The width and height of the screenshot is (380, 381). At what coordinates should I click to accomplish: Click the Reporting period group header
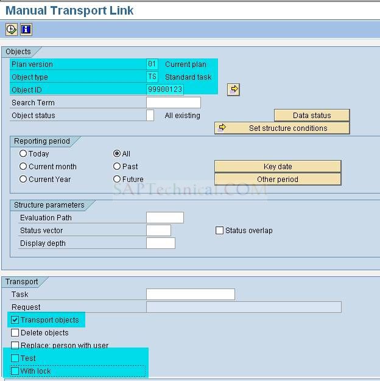[x=42, y=141]
